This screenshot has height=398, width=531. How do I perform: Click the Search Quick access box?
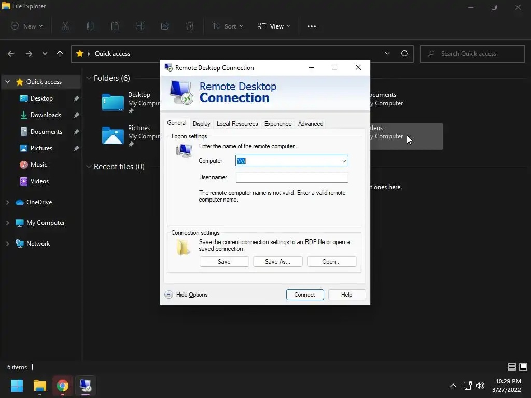click(472, 54)
